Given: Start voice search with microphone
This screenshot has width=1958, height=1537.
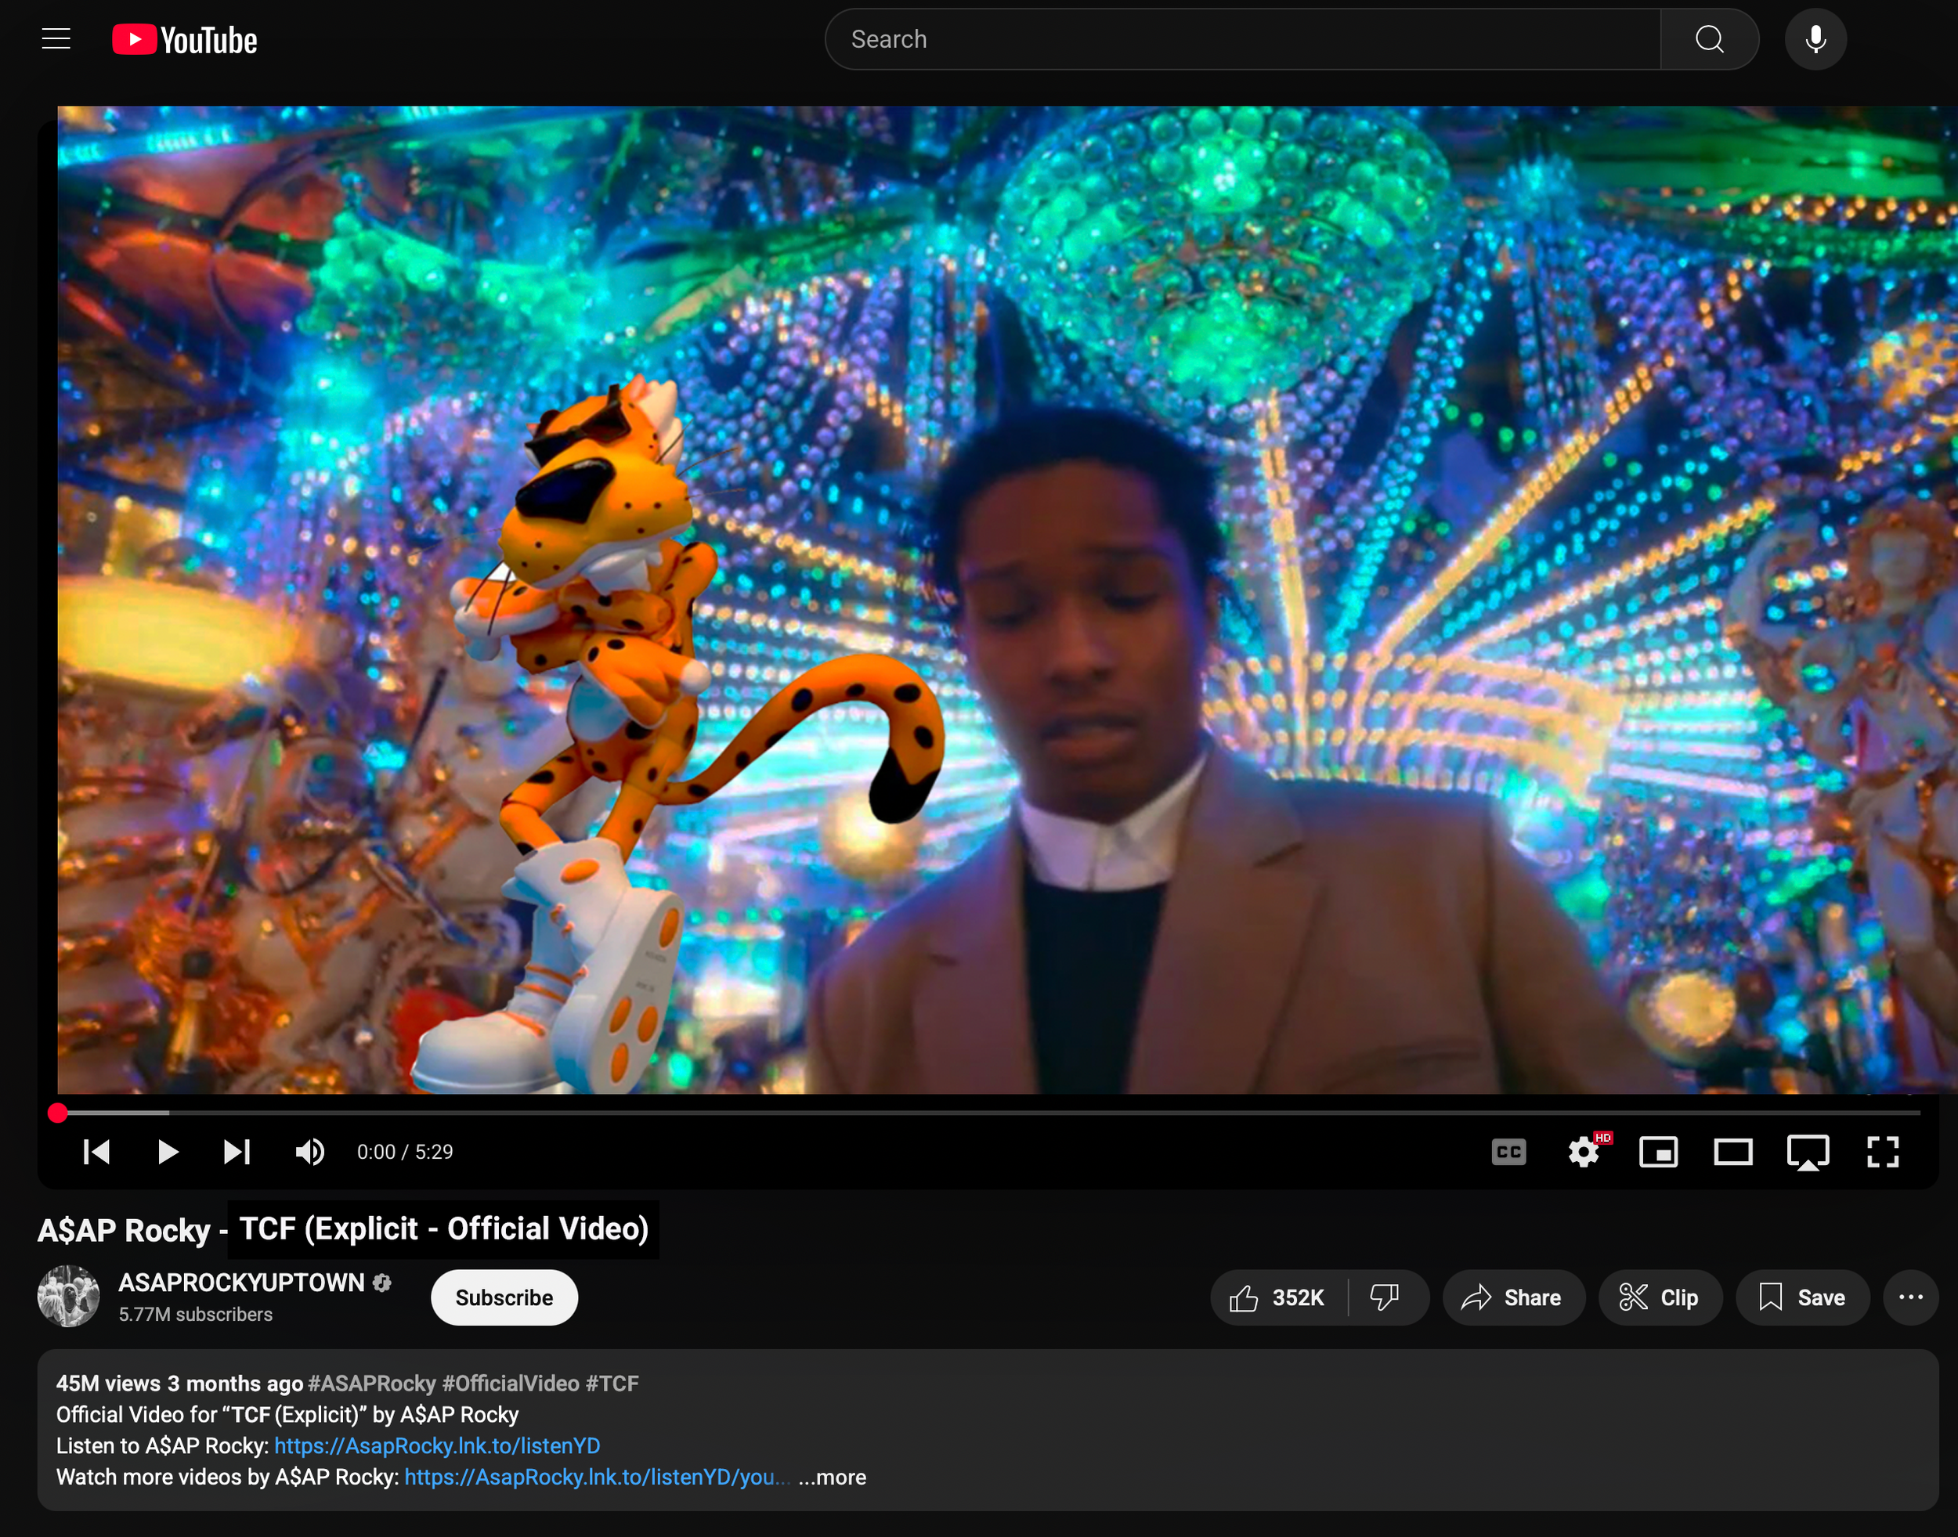Looking at the screenshot, I should (1815, 40).
